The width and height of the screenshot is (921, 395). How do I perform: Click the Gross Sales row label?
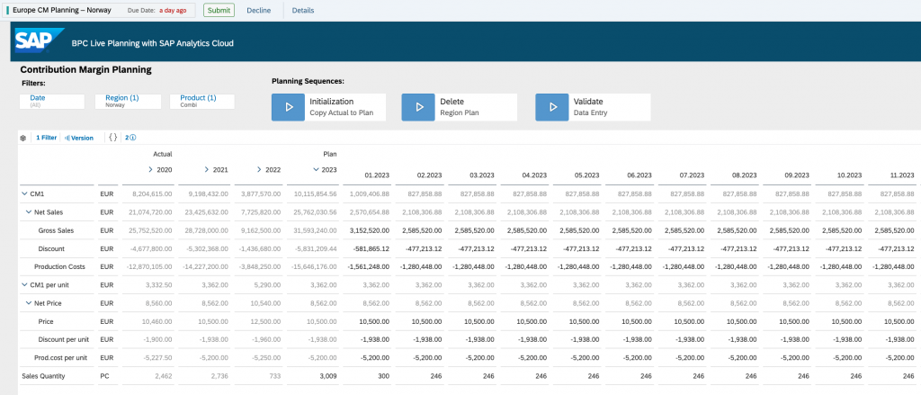click(57, 229)
